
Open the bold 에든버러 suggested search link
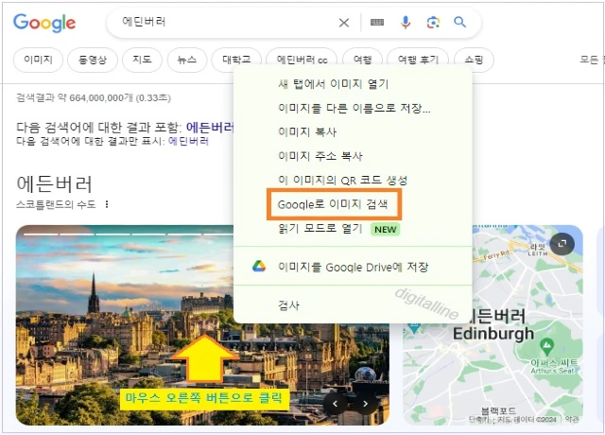pyautogui.click(x=210, y=127)
